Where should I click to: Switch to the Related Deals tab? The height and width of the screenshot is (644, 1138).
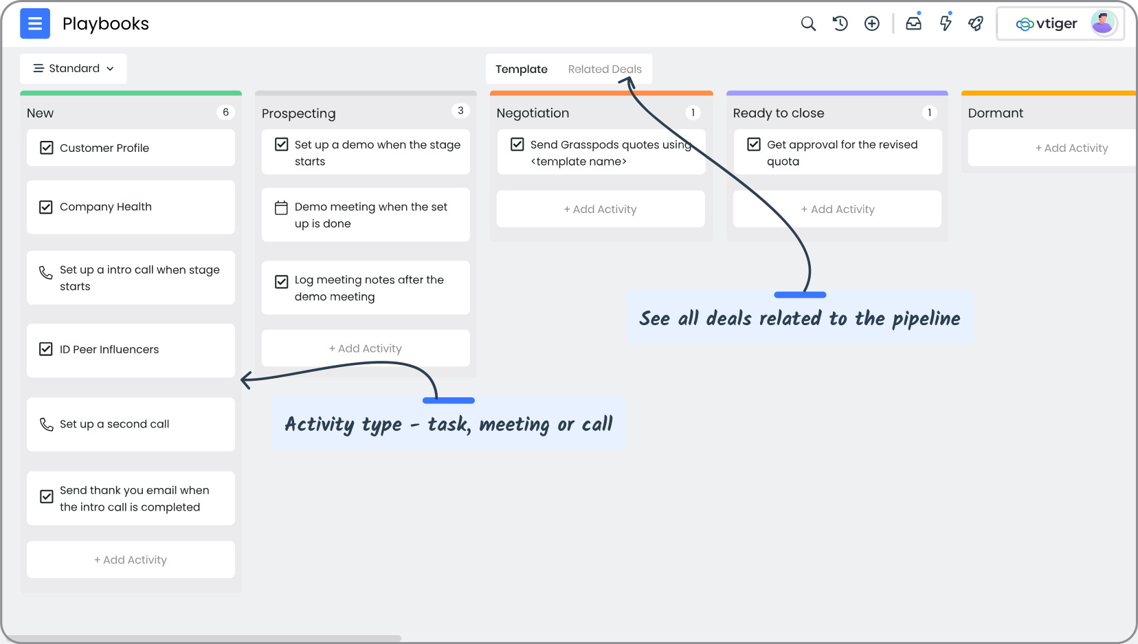605,69
